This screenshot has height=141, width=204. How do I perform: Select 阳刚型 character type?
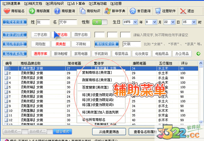(x=40, y=44)
